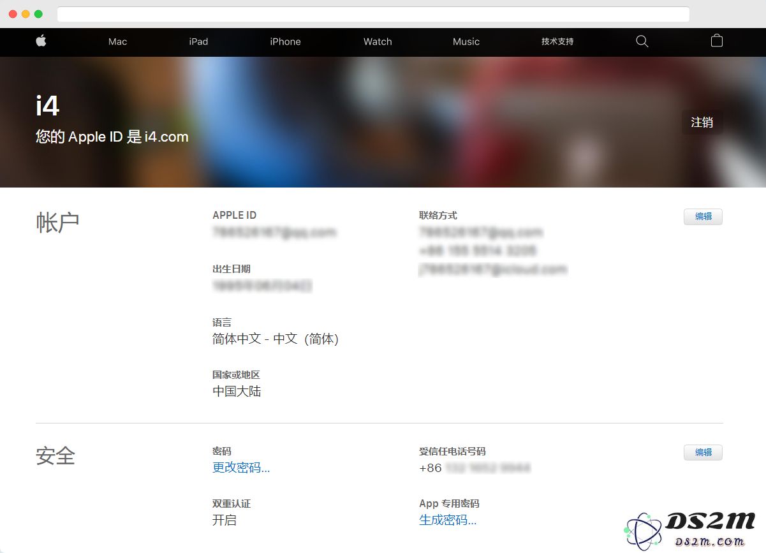Click the 双重认证 开启 status text

click(225, 520)
